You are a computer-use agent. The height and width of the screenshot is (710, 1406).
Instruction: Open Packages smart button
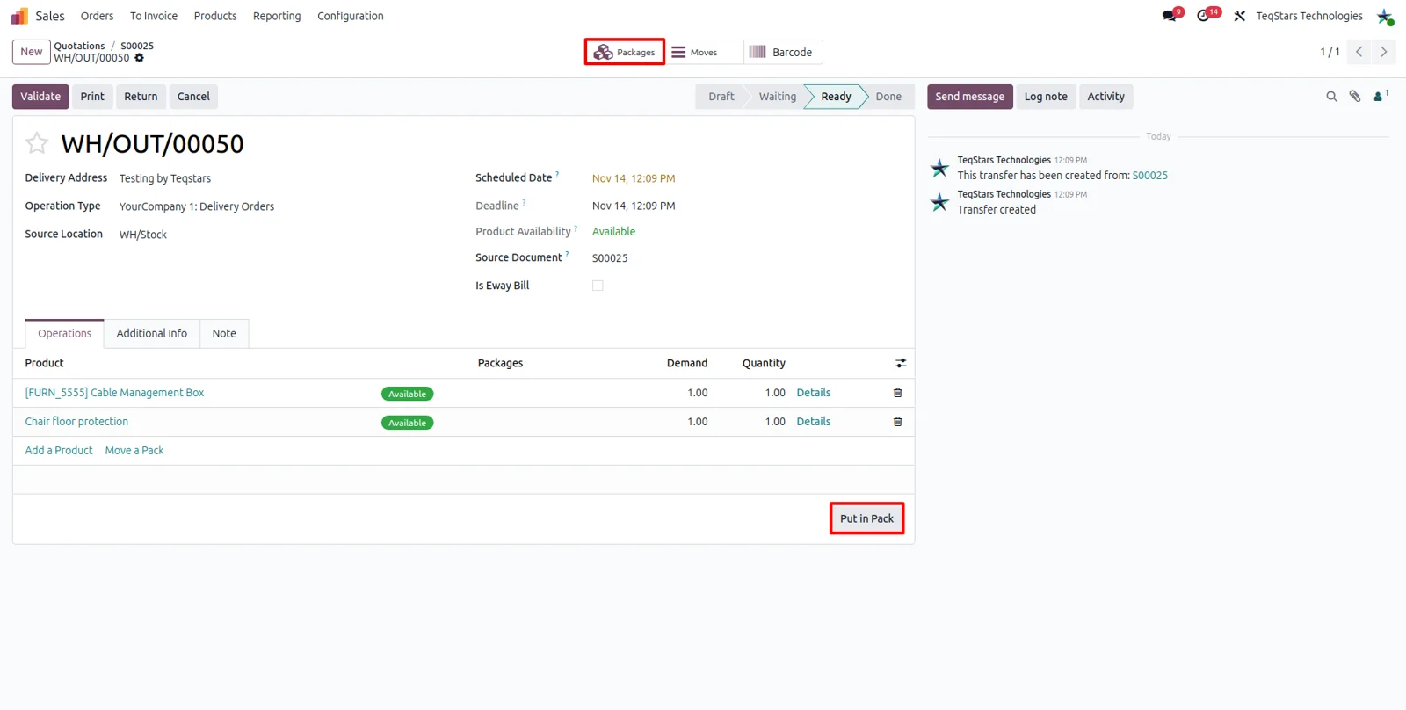[625, 52]
